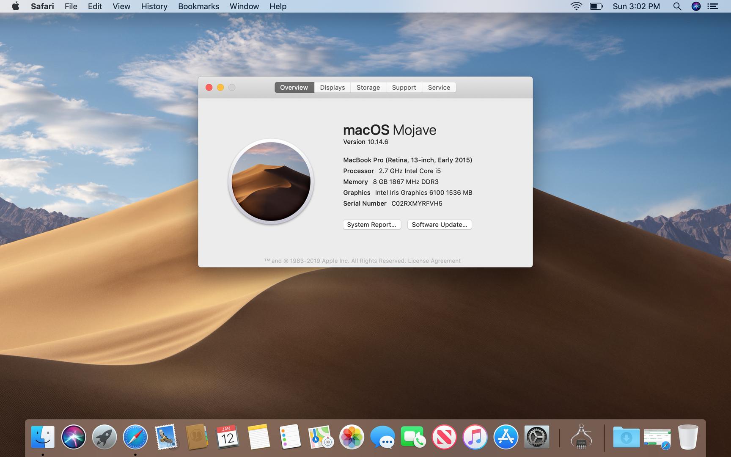Screen dimensions: 731x457
Task: Open FaceTime app in Dock
Action: coord(413,437)
